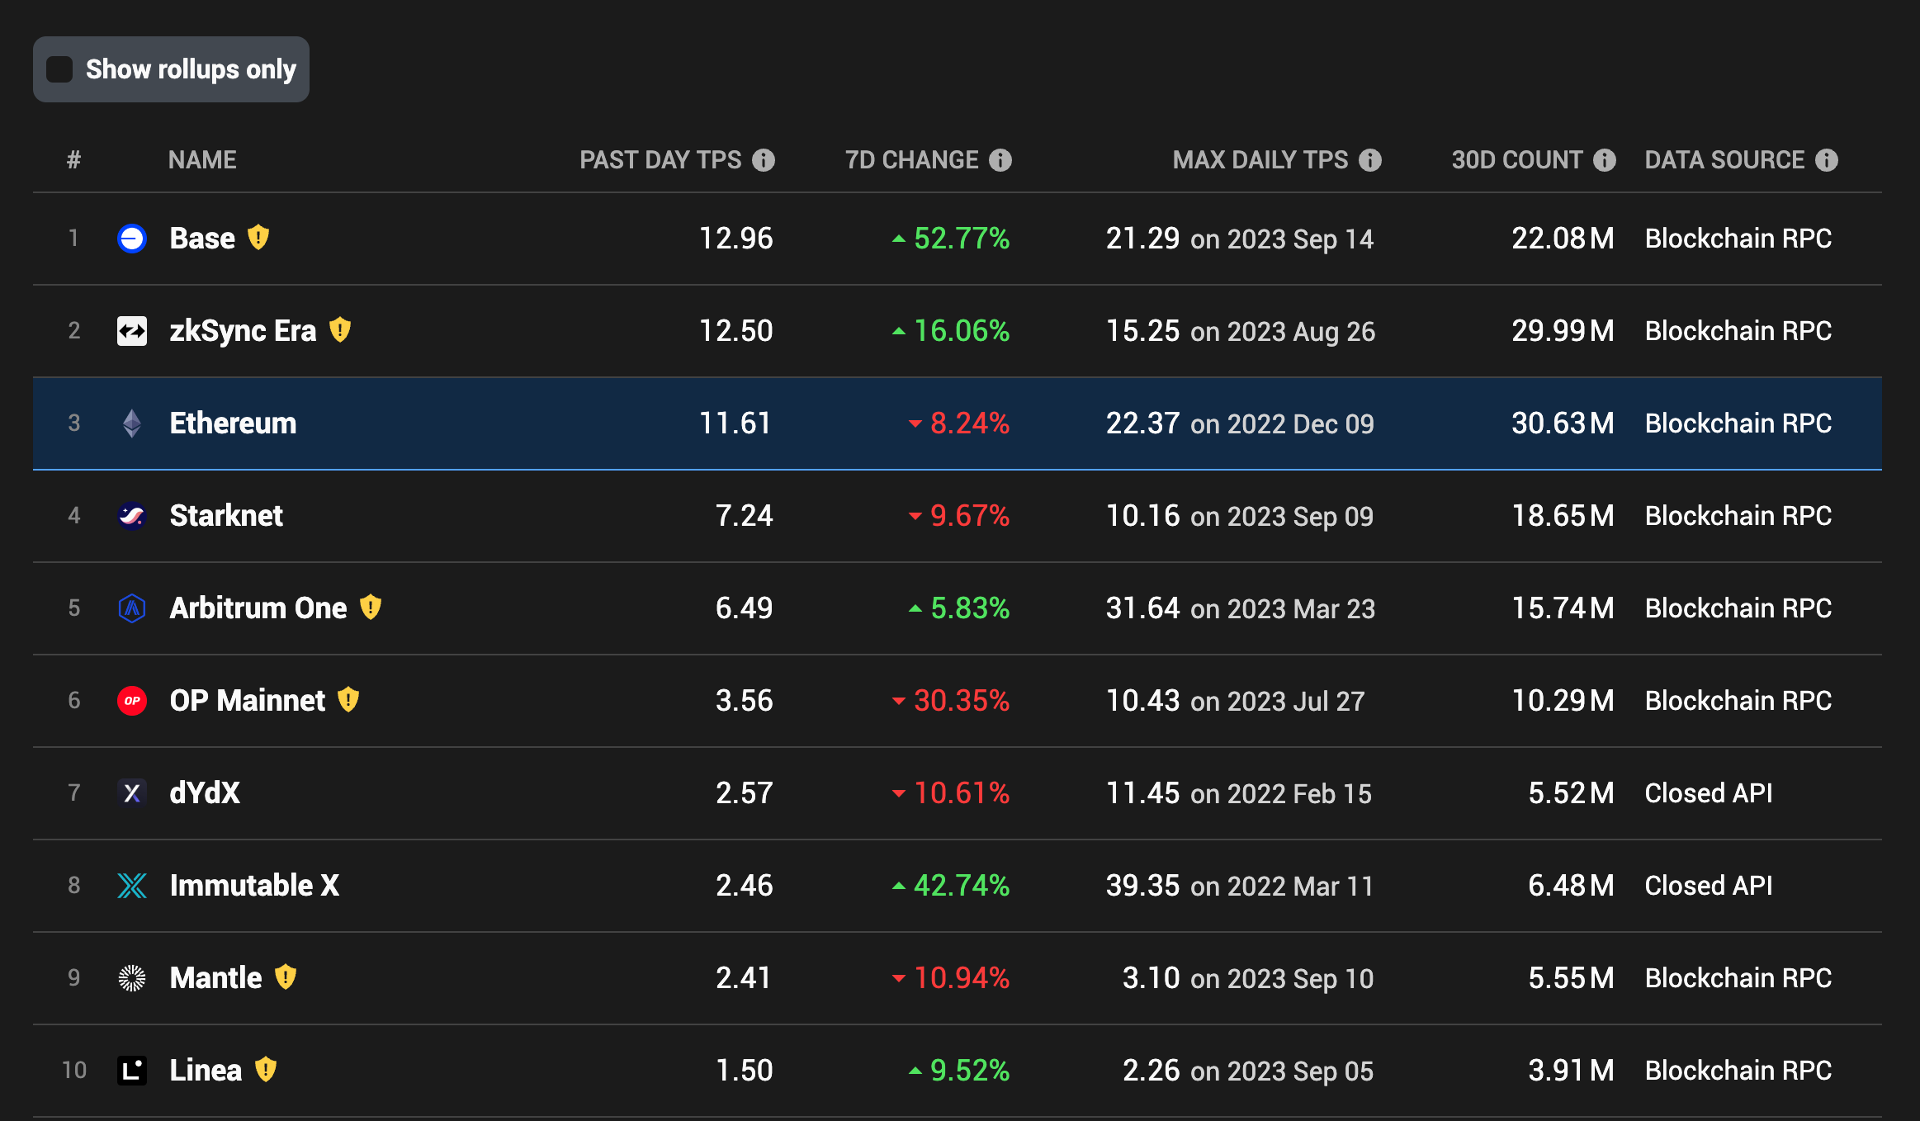Open the Starknet project link
Screen dimensions: 1920x1121
tap(225, 516)
